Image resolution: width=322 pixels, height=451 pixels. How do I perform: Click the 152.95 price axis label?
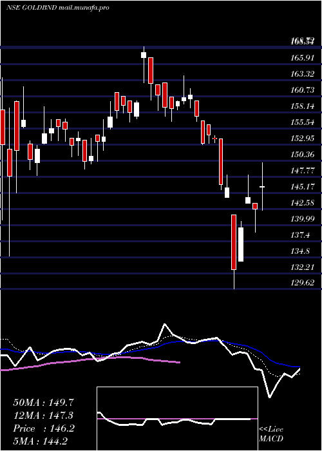coord(302,139)
